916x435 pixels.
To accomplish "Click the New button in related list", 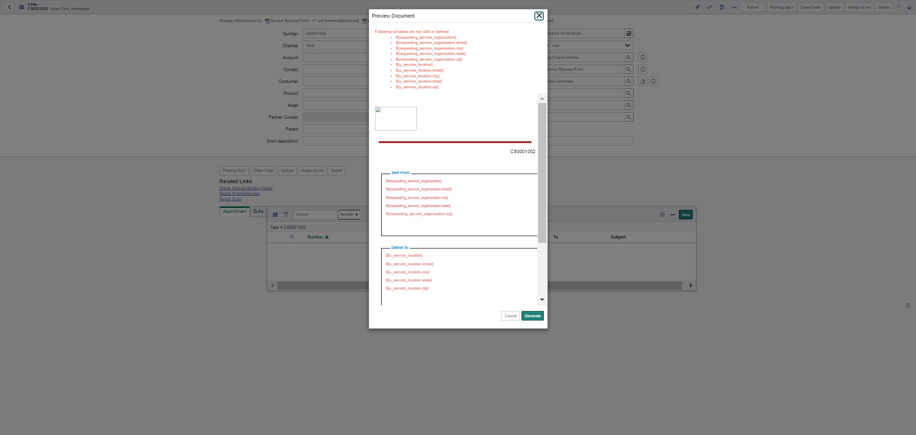I will click(686, 215).
